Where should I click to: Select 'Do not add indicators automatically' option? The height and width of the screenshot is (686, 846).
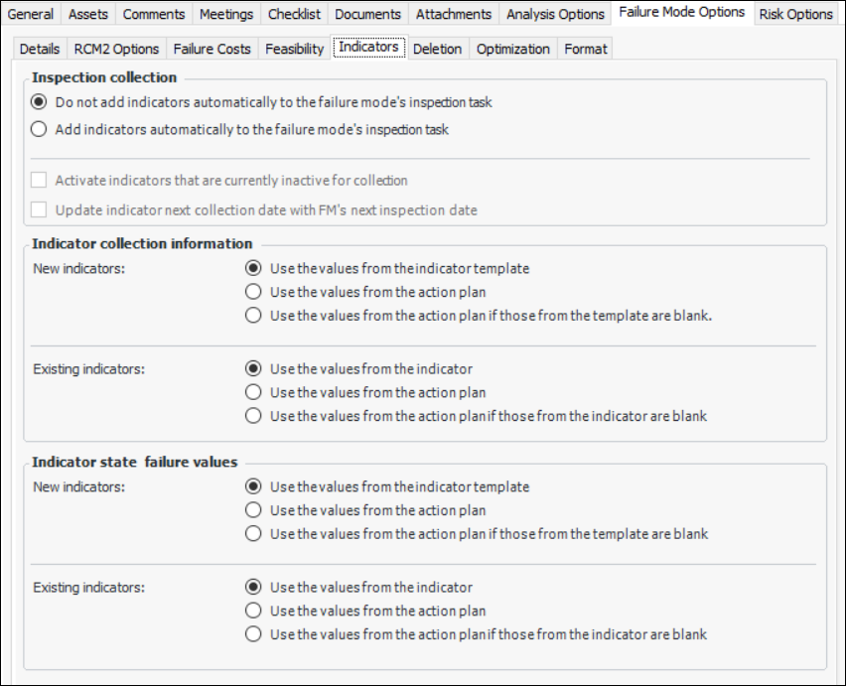(40, 102)
